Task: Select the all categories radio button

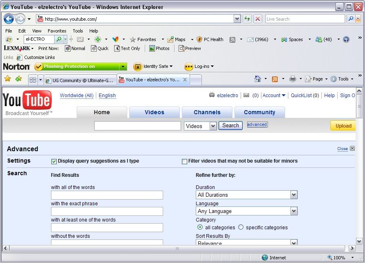Action: [x=200, y=227]
